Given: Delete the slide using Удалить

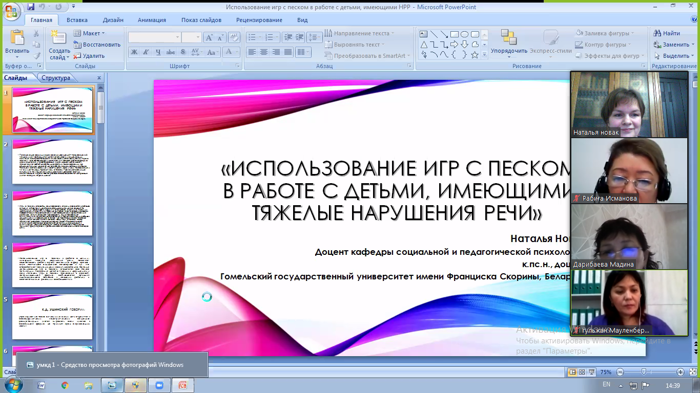Looking at the screenshot, I should point(90,56).
